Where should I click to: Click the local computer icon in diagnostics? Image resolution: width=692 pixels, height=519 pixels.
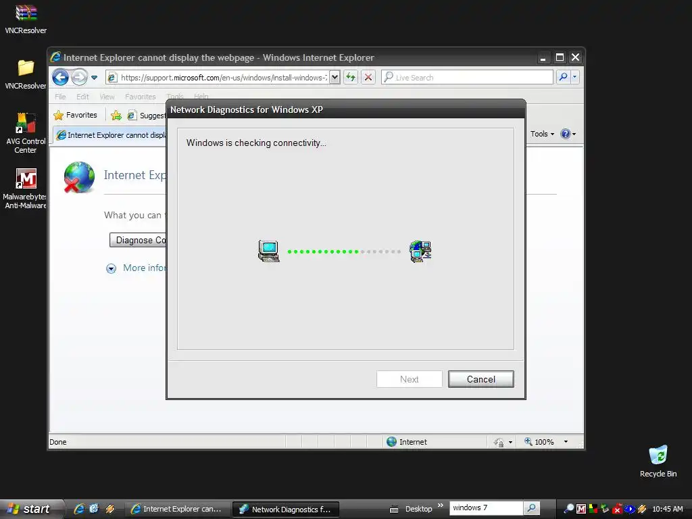coord(269,251)
